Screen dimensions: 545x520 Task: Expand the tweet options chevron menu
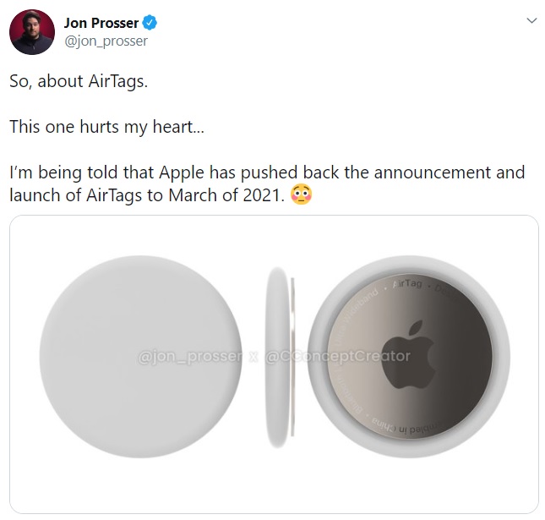(x=531, y=21)
